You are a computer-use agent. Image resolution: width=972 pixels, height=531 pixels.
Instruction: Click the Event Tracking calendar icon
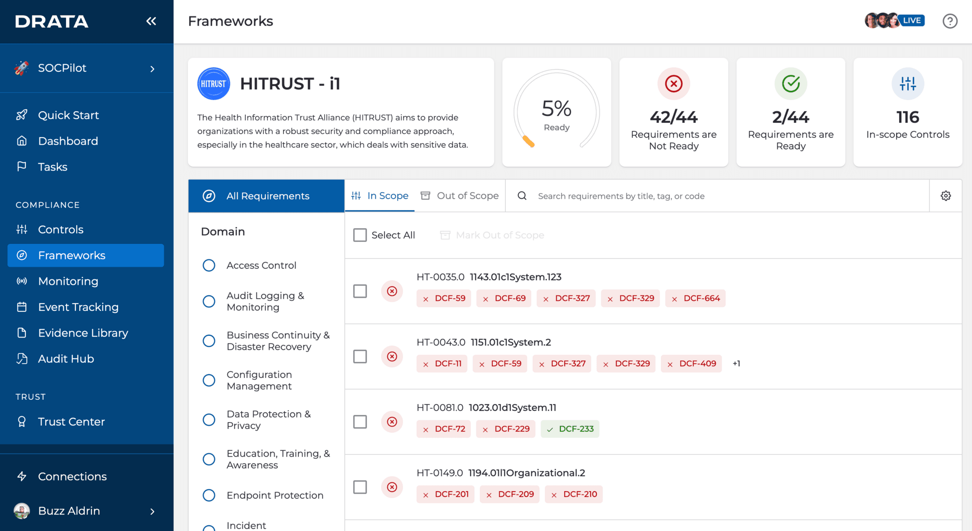coord(22,307)
